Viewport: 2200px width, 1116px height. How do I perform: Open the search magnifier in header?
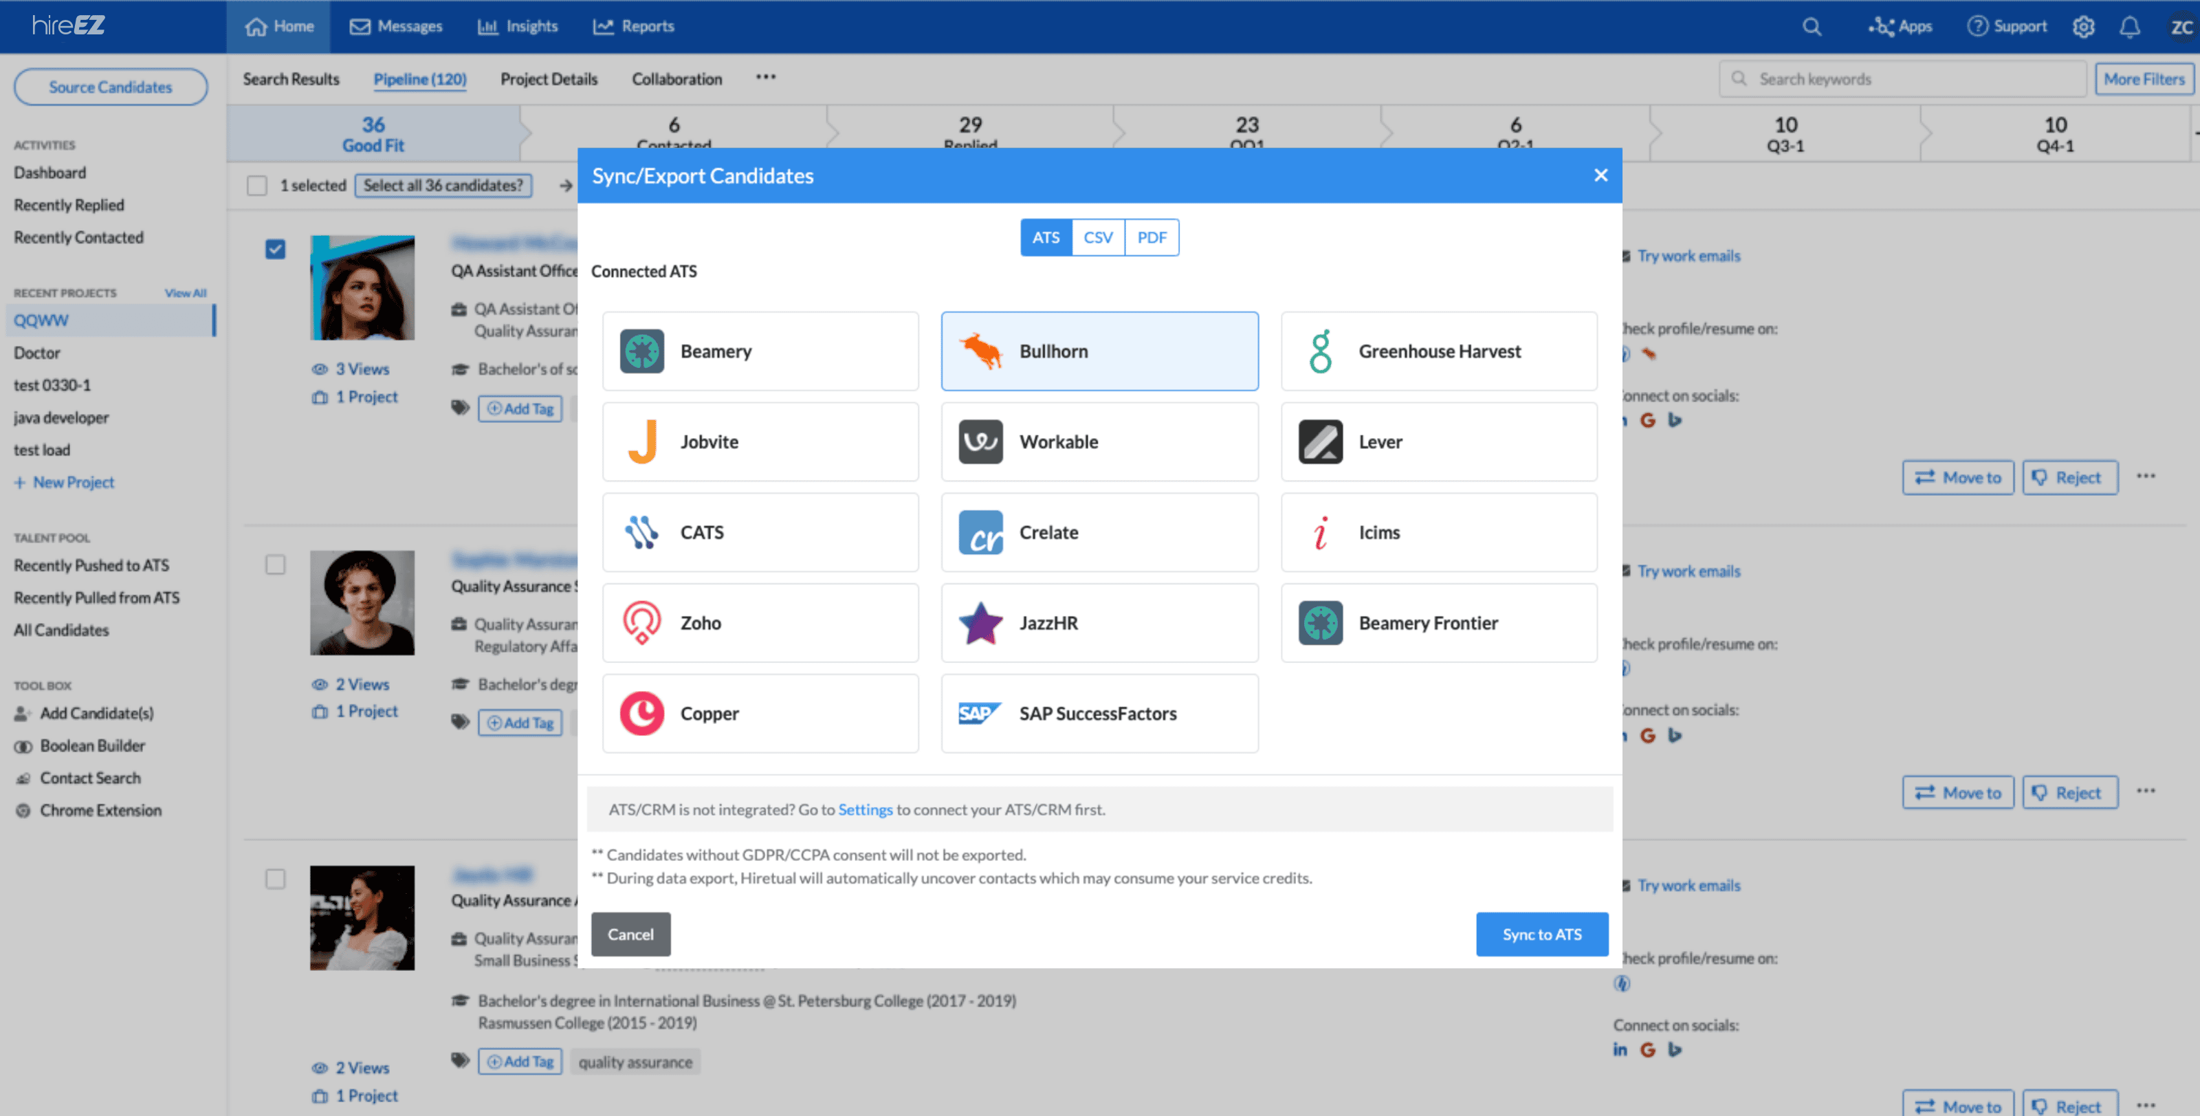click(1812, 26)
